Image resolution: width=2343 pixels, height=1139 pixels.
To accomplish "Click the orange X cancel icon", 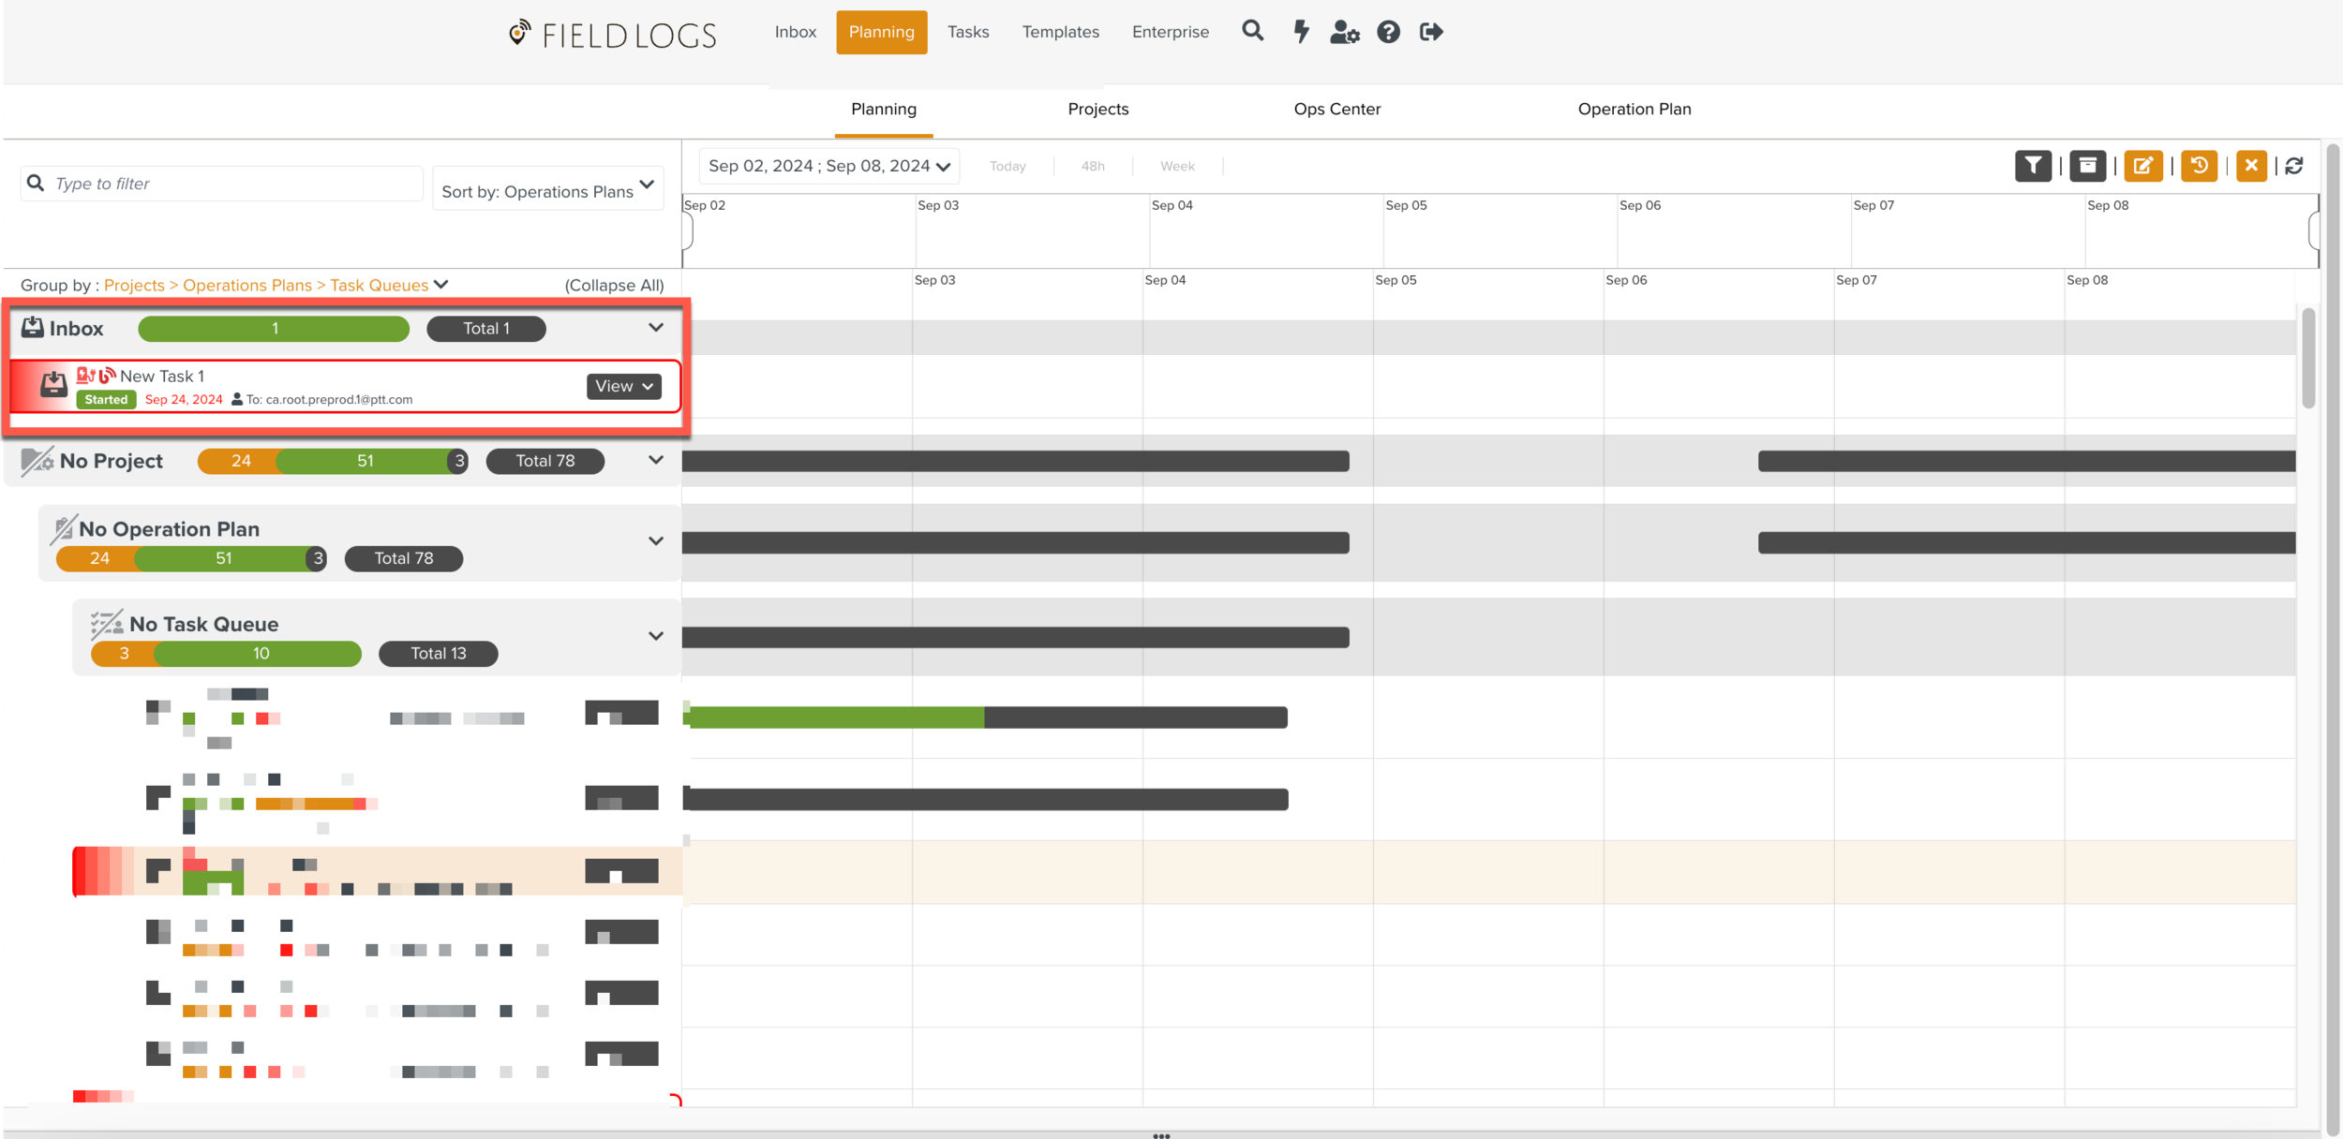I will (2251, 166).
